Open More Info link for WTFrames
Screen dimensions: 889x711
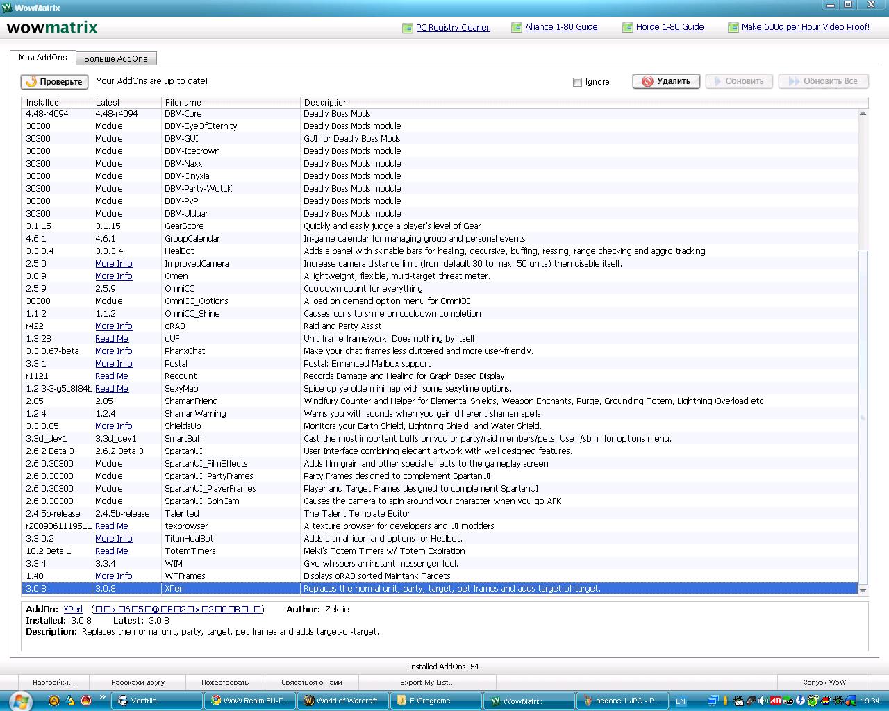114,576
